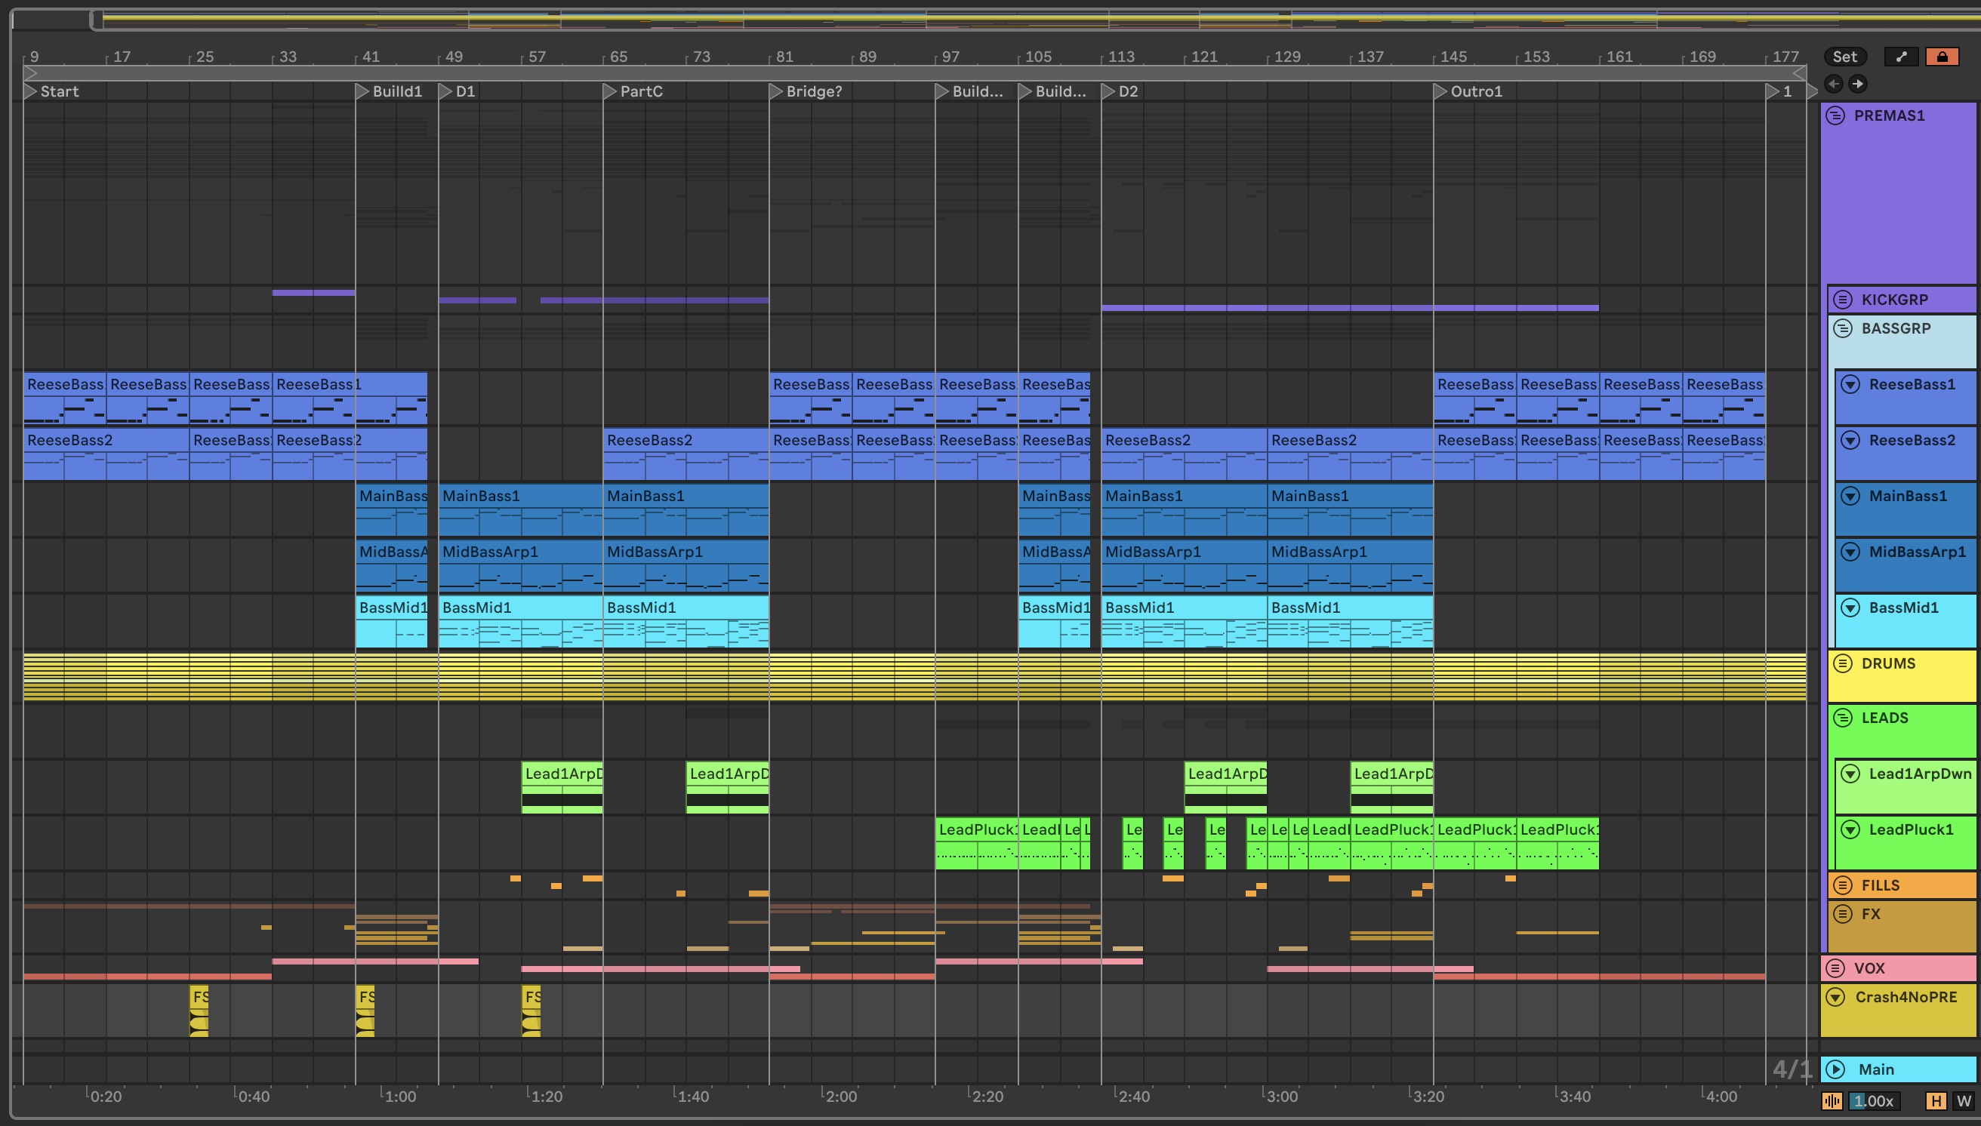Jump to the next locator with right arrow
Viewport: 1981px width, 1126px height.
(x=1857, y=84)
